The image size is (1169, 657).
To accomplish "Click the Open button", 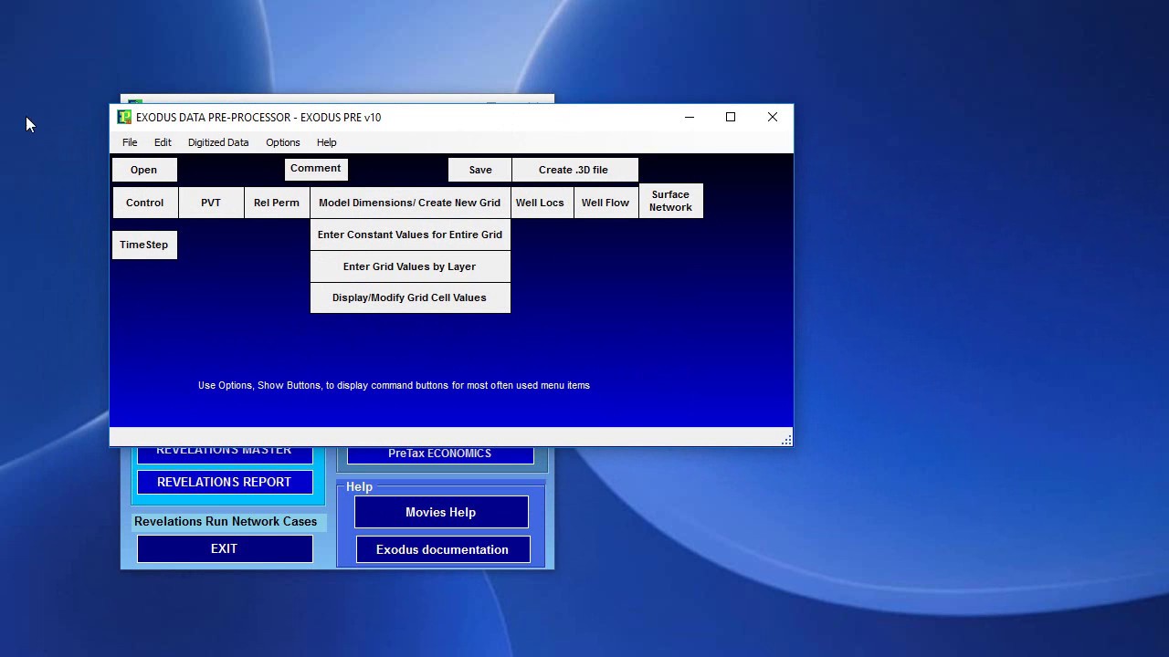I will (x=144, y=170).
